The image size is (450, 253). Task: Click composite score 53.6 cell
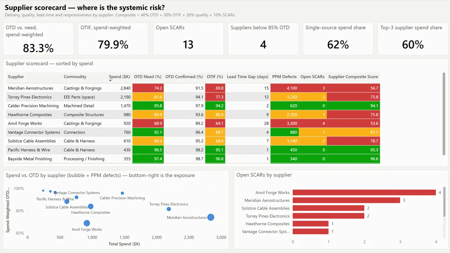(x=353, y=123)
